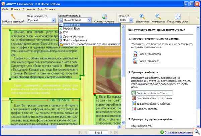Click the Конвертировать toolbar icon
This screenshot has width=201, height=136.
(105, 17)
